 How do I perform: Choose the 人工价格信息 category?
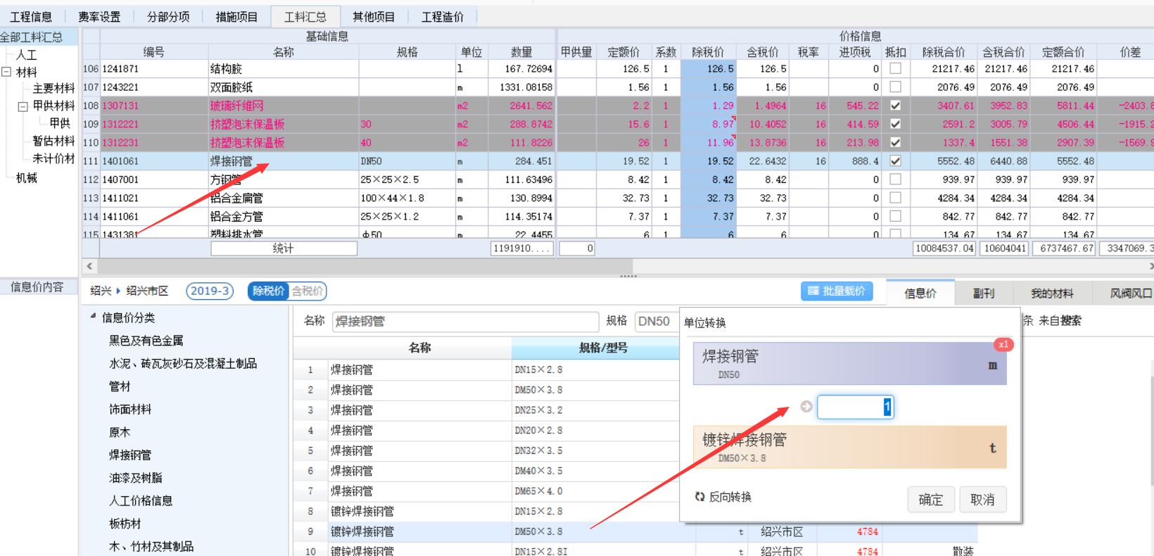point(141,501)
